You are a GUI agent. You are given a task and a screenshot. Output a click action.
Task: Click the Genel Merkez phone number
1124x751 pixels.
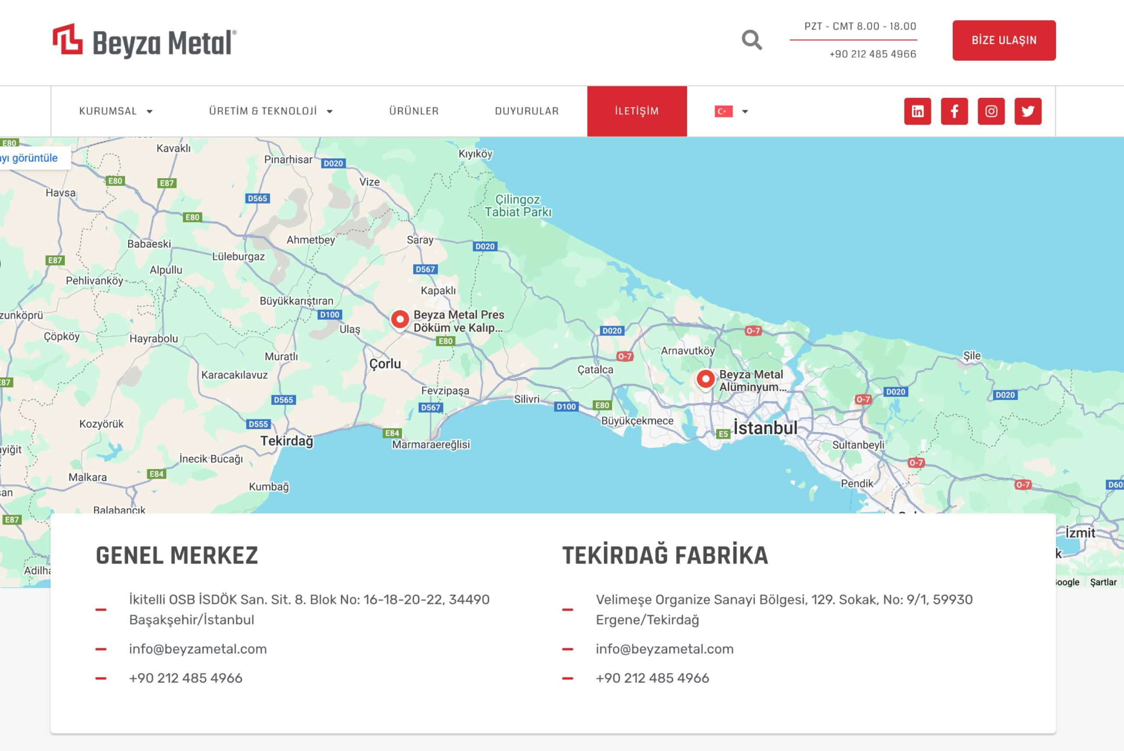[186, 678]
